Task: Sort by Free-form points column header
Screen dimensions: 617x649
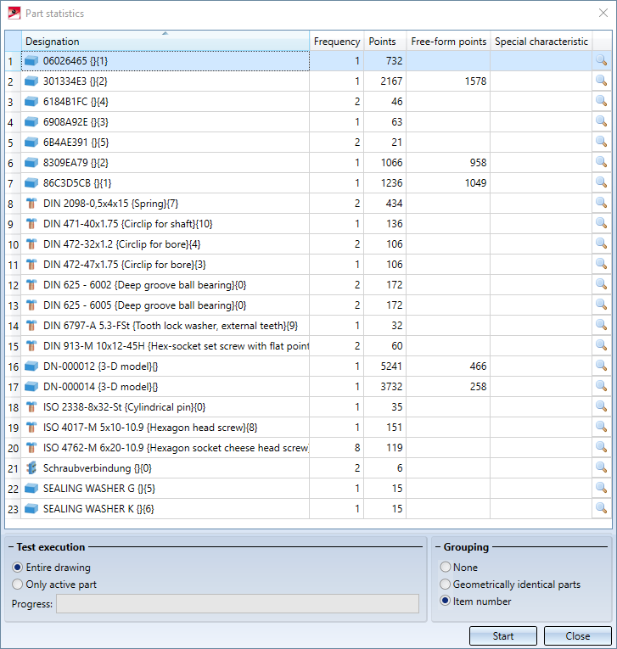Action: click(x=448, y=42)
